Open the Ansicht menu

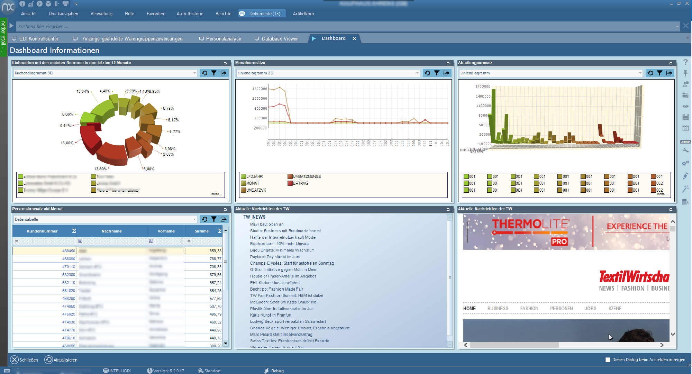tap(28, 13)
